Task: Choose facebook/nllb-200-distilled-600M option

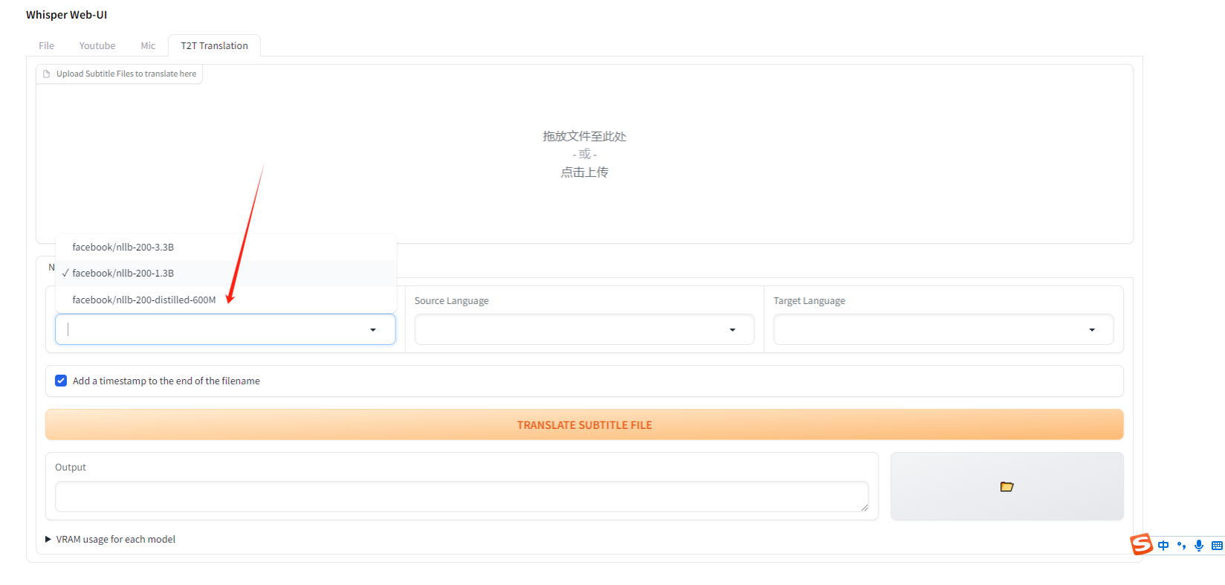Action: (143, 300)
